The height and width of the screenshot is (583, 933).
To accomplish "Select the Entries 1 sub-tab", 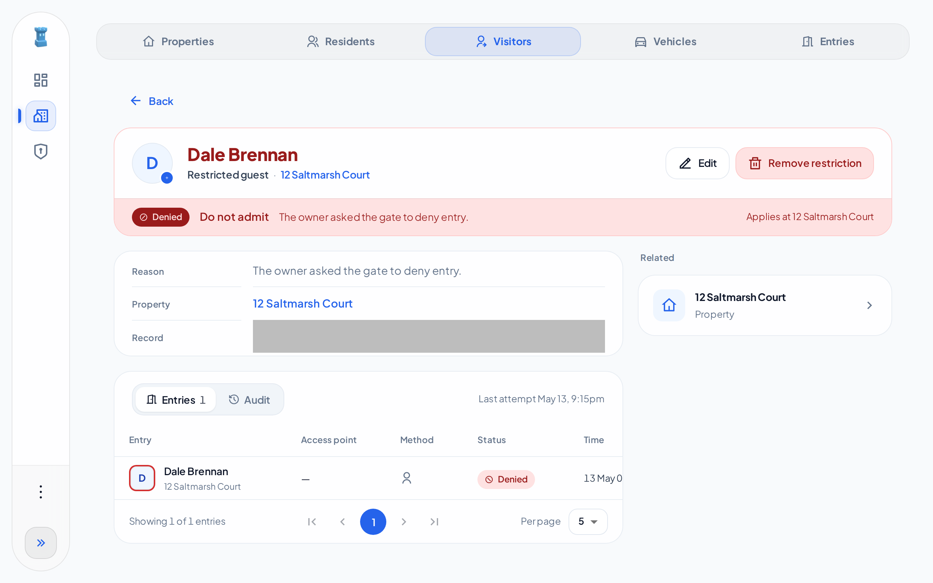I will [176, 399].
